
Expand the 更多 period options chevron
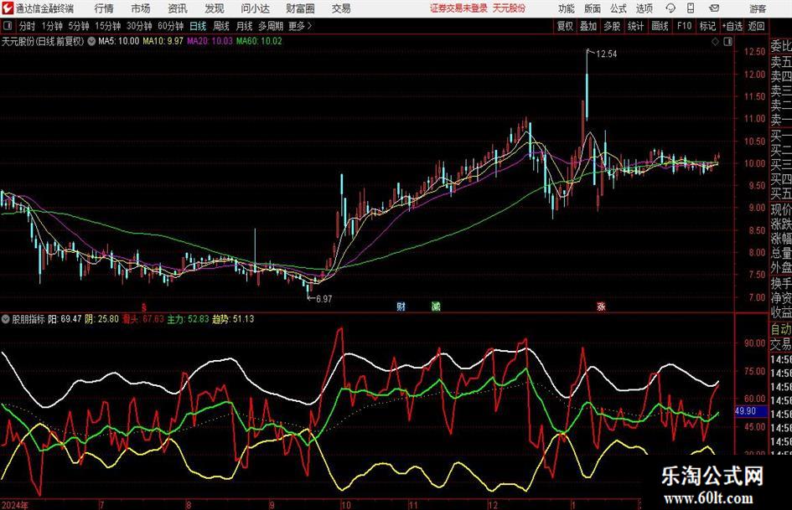click(309, 26)
